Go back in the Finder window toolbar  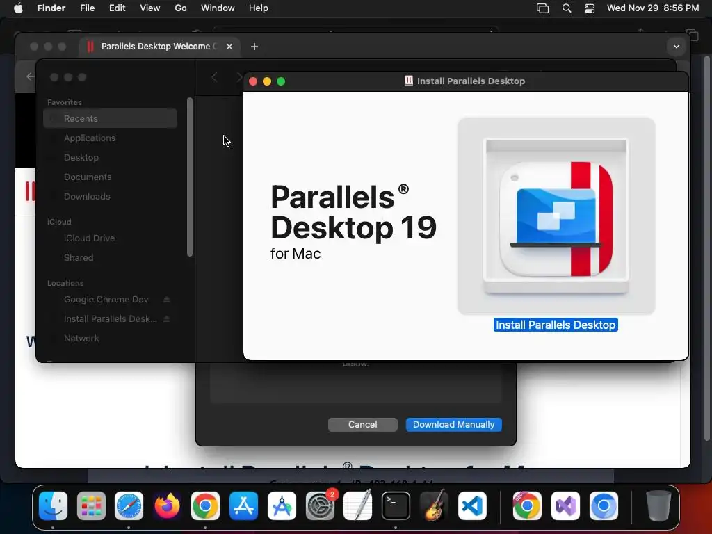click(x=215, y=78)
